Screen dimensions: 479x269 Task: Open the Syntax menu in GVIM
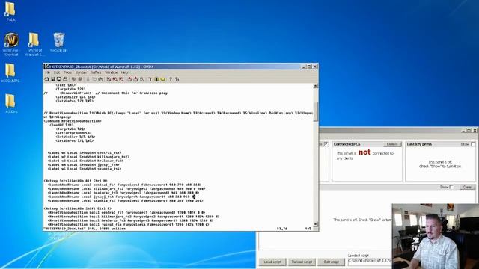click(81, 72)
